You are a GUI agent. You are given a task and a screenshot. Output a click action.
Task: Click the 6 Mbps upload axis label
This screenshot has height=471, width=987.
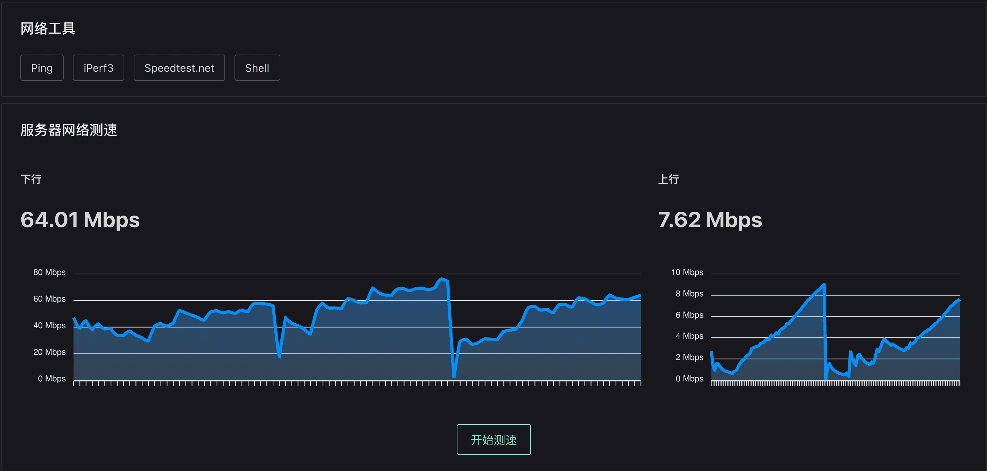689,315
